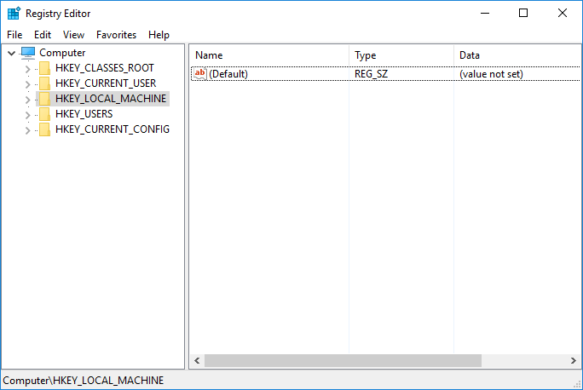Expand the HKEY_CURRENT_USER key
This screenshot has height=390, width=583.
click(27, 84)
